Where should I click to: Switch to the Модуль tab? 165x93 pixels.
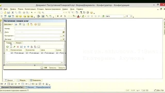pos(21,80)
